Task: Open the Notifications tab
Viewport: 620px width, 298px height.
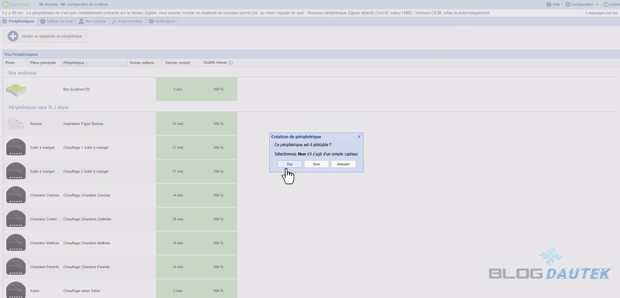Action: [162, 21]
